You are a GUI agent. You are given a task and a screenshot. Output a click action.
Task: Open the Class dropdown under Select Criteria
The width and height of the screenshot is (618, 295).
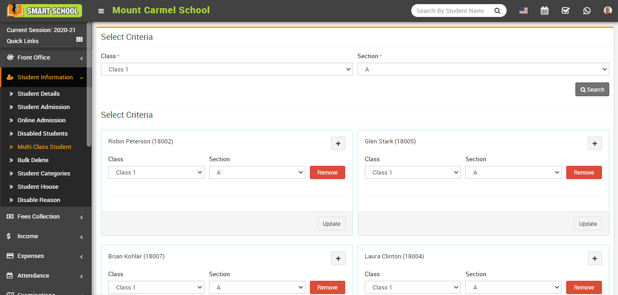click(x=226, y=69)
